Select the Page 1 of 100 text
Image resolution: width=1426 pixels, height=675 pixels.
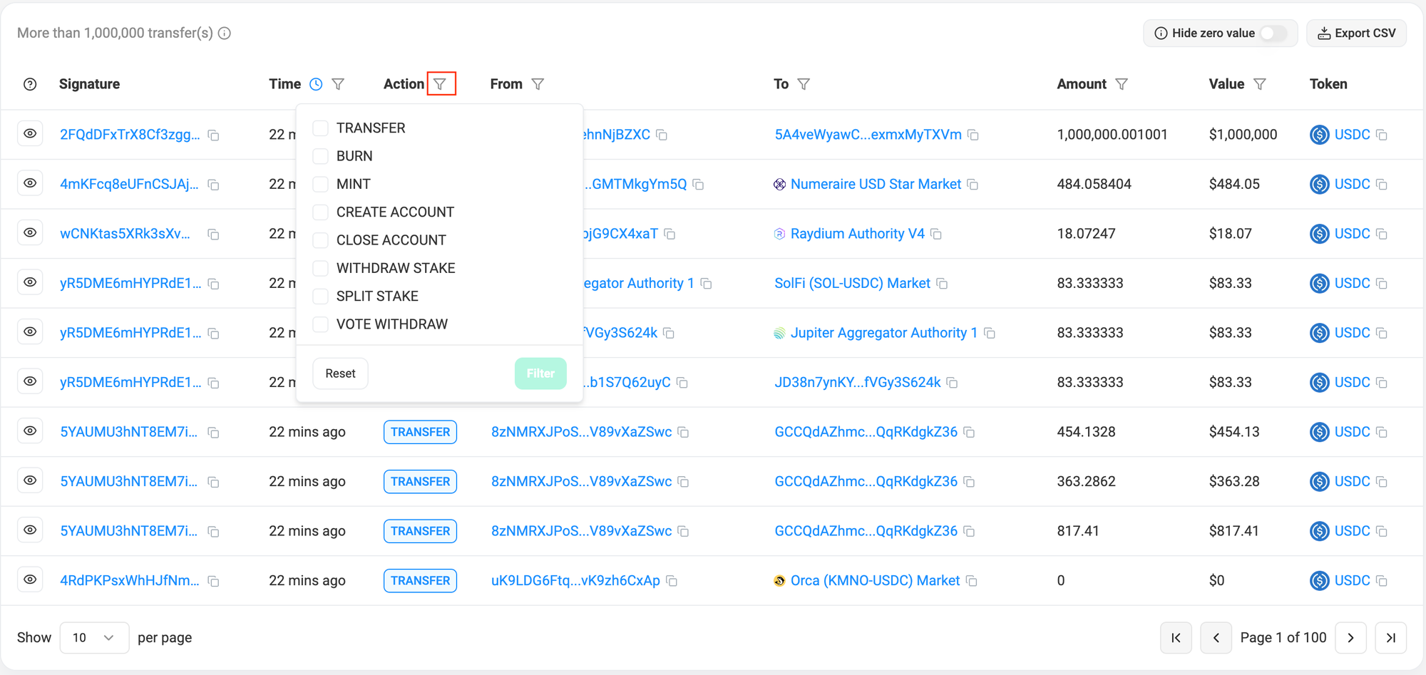(1283, 638)
